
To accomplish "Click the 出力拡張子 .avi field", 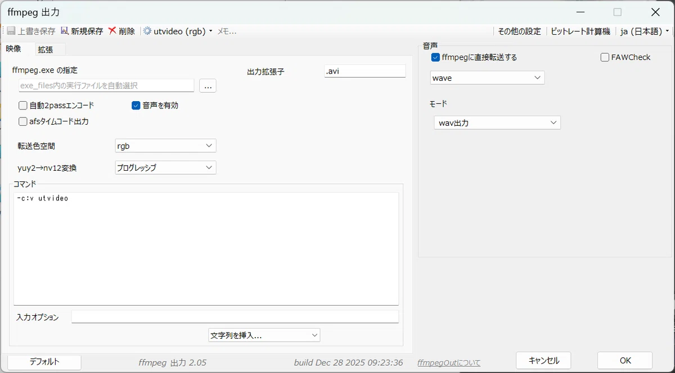I will pos(365,71).
